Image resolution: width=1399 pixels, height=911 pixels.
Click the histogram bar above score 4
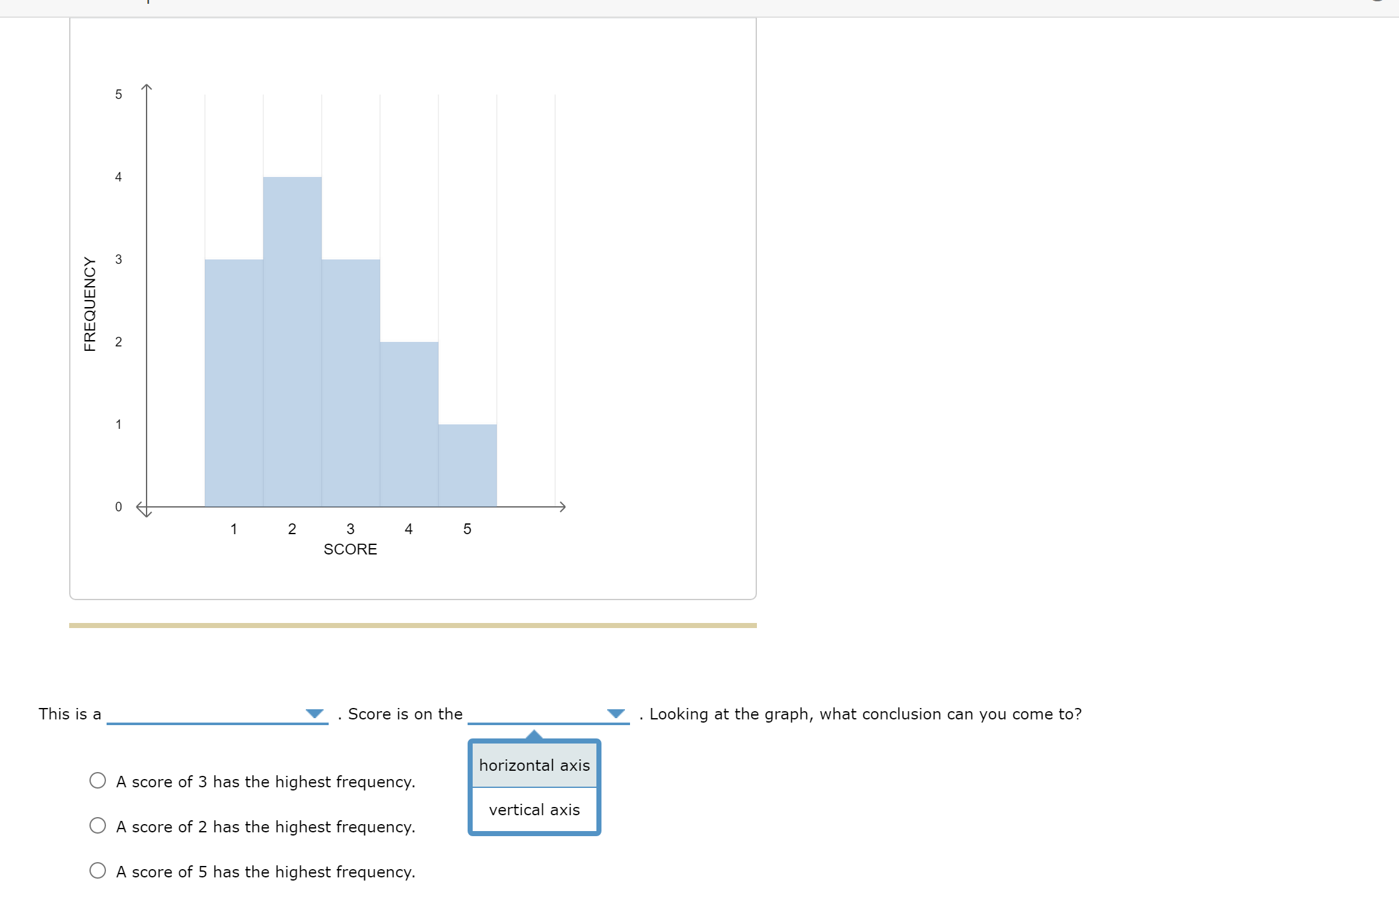pyautogui.click(x=409, y=424)
